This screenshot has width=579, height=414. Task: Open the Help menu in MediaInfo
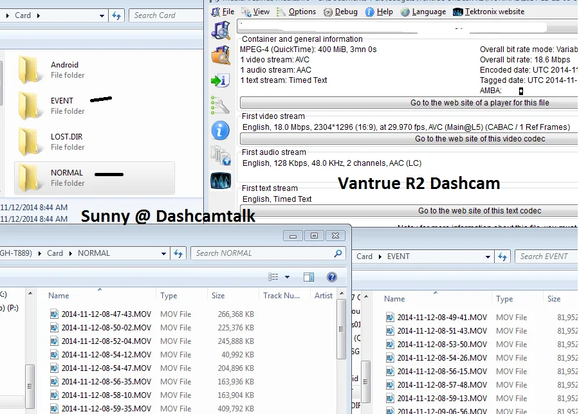(379, 12)
